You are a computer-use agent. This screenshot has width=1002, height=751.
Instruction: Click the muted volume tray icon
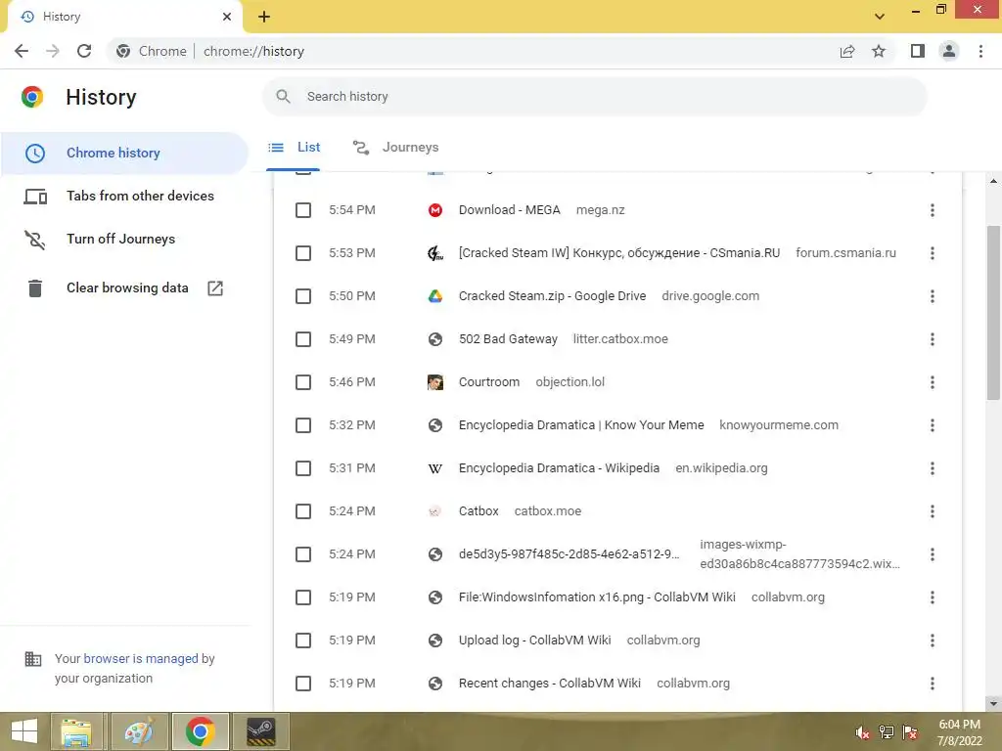[x=862, y=732]
